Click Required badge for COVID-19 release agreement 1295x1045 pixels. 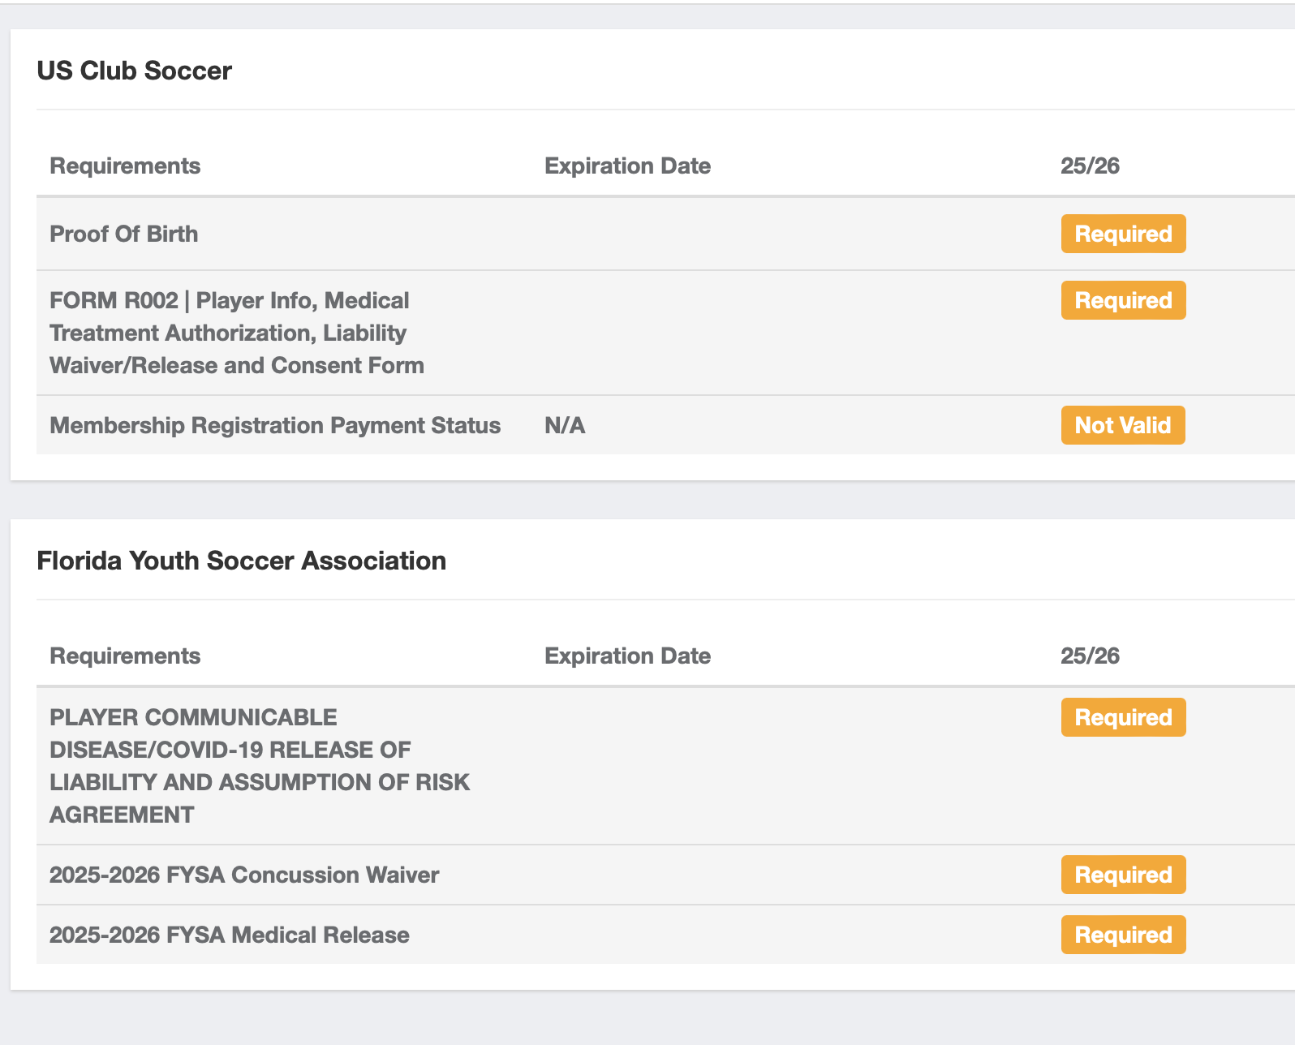click(x=1123, y=717)
